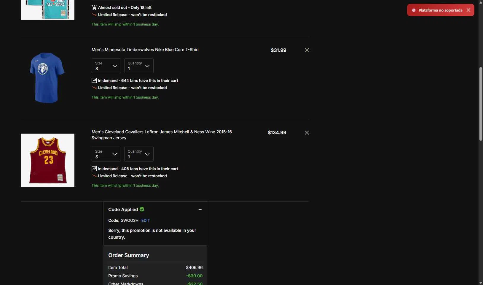Click the almost sold out cart icon
The image size is (483, 285).
tap(94, 7)
